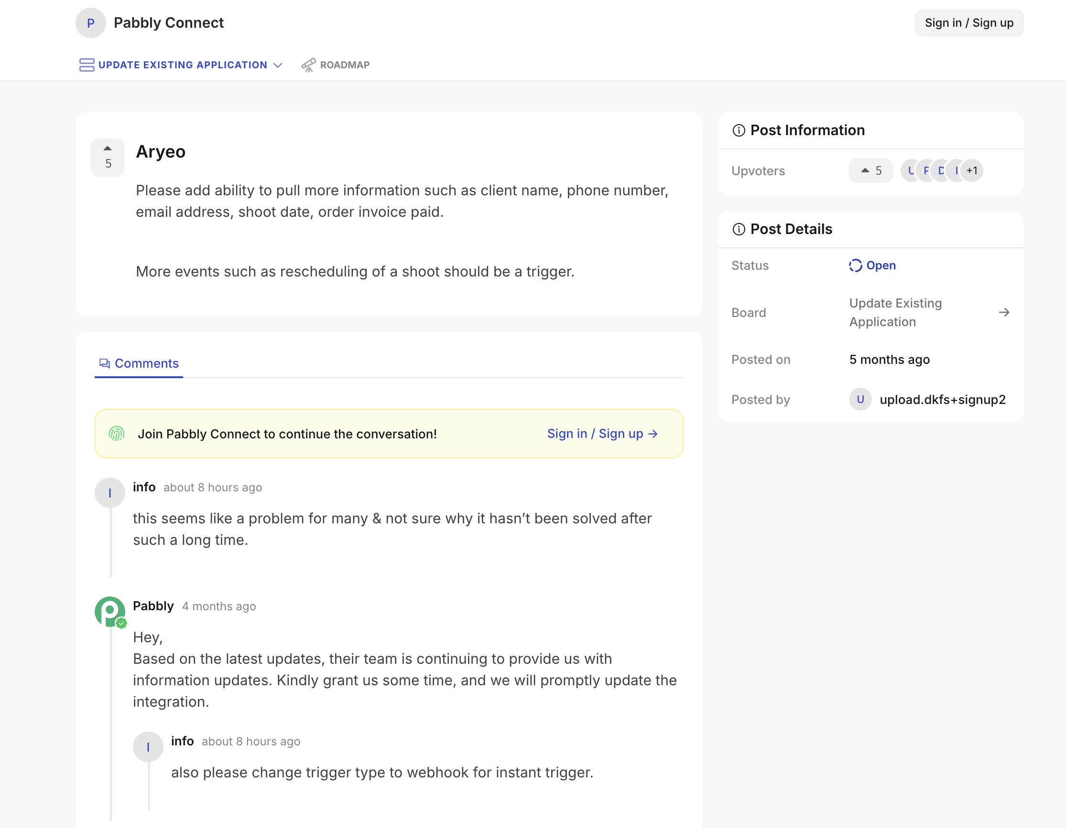Click the Roadmap telescope icon
Image resolution: width=1066 pixels, height=828 pixels.
308,65
